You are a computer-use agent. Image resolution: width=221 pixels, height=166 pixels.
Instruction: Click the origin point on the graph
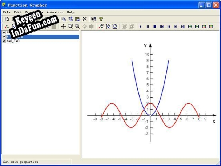tap(150, 115)
